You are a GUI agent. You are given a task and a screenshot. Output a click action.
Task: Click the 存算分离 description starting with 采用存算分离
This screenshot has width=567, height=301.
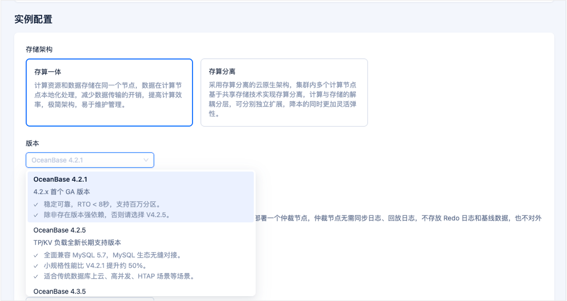(x=283, y=99)
